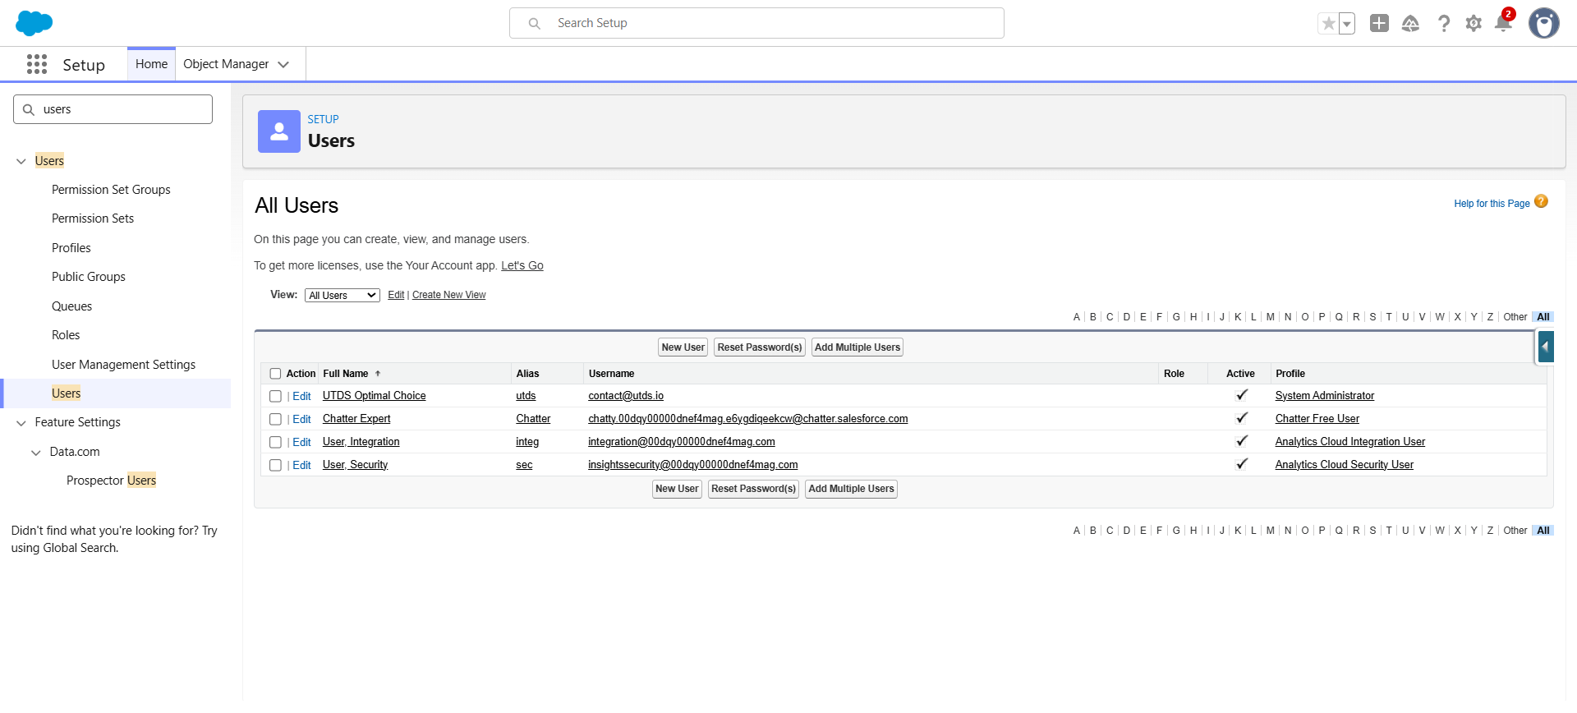This screenshot has width=1577, height=713.
Task: Click the Create New View link
Action: (x=448, y=295)
